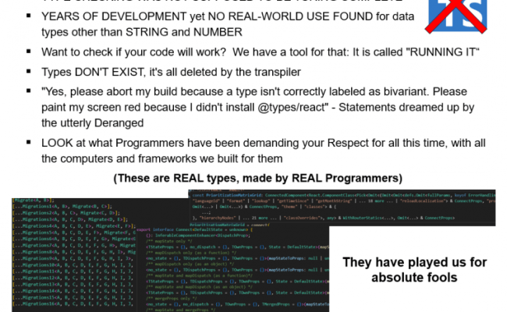
Task: Click the code line starting "[...Migrations3<A, B, C, D>"
Action: pyautogui.click(x=70, y=219)
